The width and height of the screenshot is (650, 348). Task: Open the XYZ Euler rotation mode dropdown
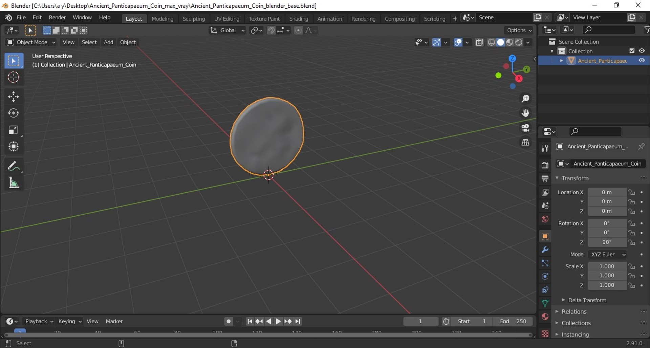[x=607, y=255]
